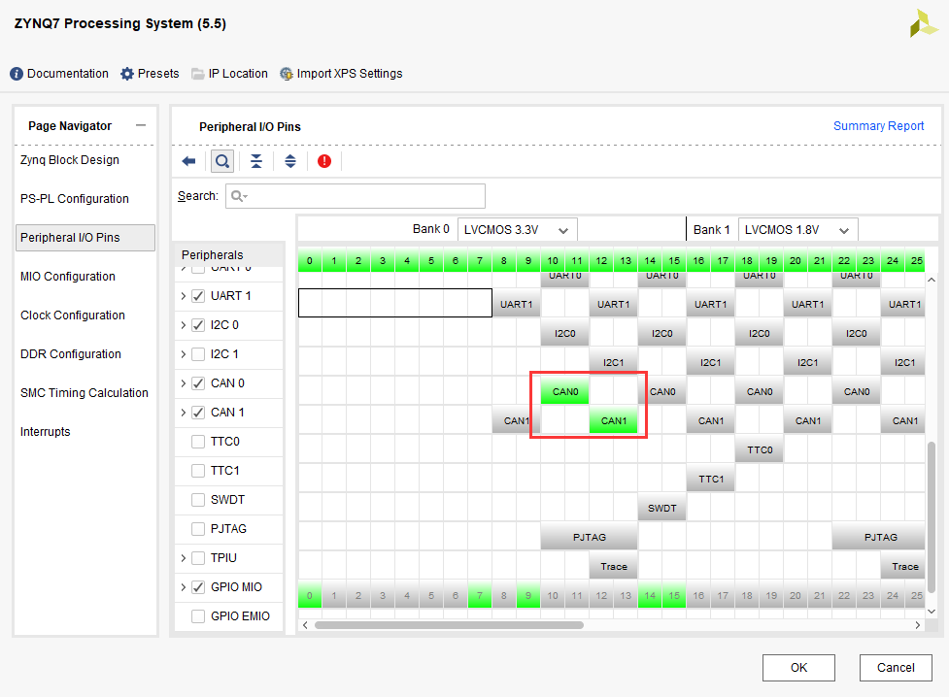Screen dimensions: 949x697
Task: Open the Summary Report link
Action: [878, 126]
